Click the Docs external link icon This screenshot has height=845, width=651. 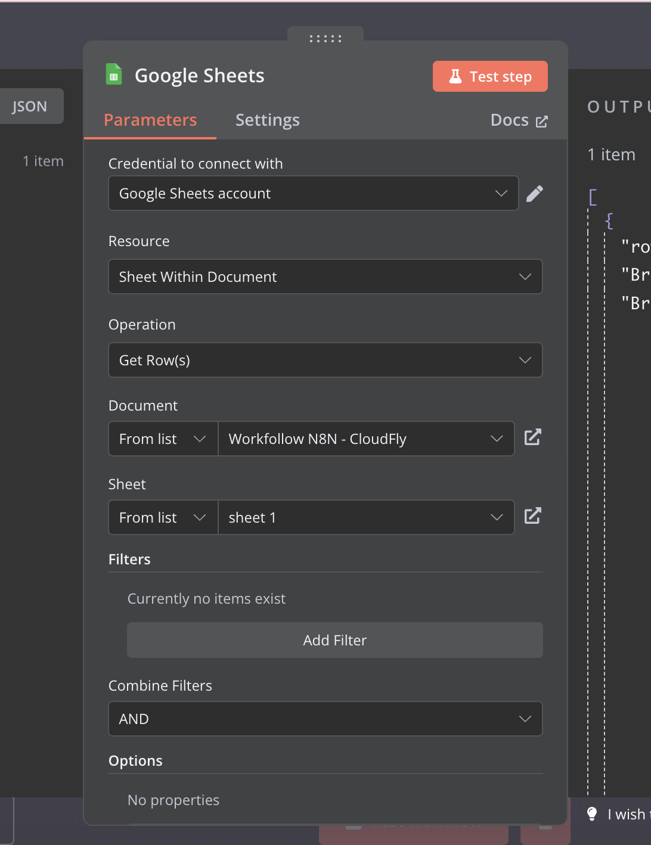(x=542, y=122)
